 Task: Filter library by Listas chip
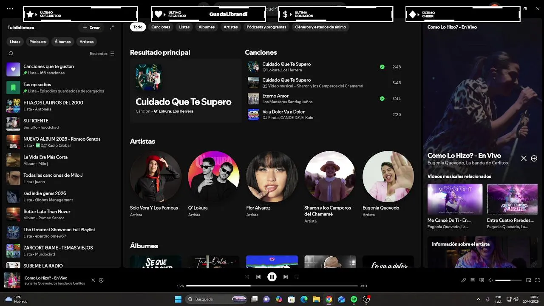[15, 42]
